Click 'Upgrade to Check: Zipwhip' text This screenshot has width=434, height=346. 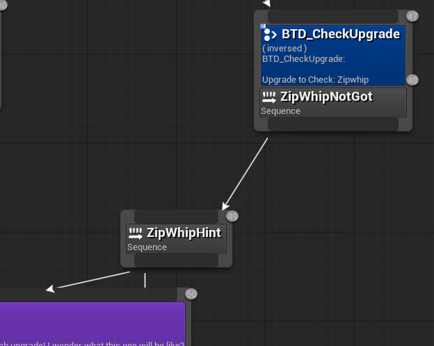315,80
